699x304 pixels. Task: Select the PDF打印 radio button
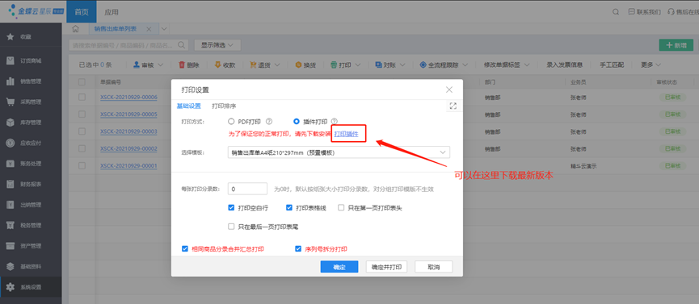[x=231, y=121]
